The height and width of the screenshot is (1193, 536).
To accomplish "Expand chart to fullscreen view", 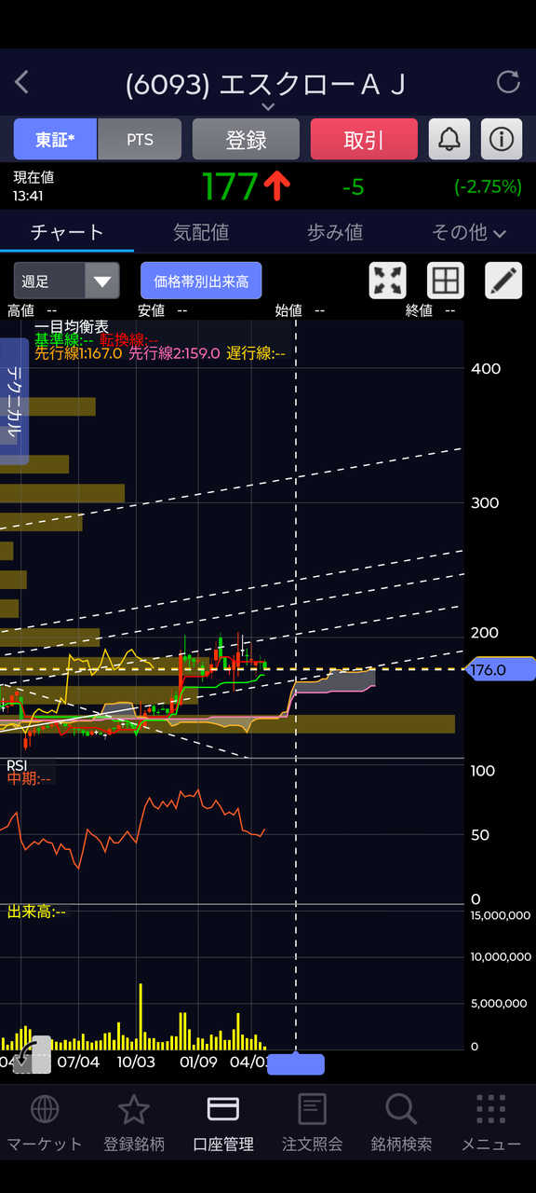I will 388,281.
